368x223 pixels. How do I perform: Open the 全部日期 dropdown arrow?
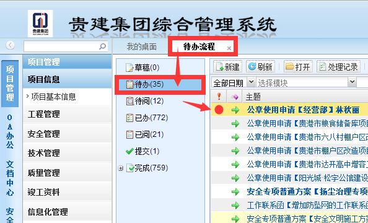coord(251,82)
